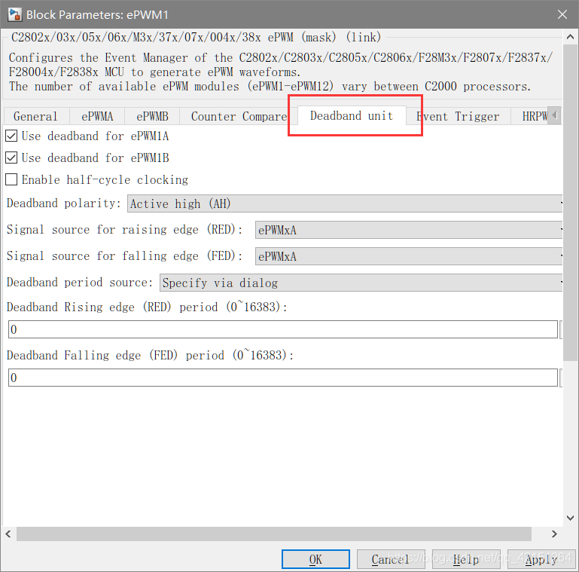Open Signal source for raising edge dropdown
The image size is (579, 572).
409,230
